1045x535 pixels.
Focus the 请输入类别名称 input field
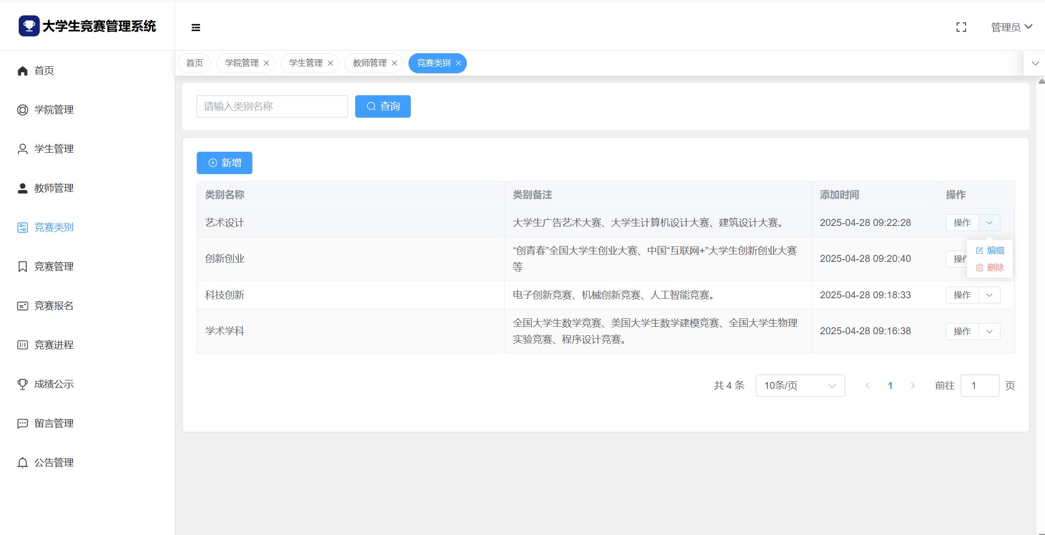[x=272, y=106]
